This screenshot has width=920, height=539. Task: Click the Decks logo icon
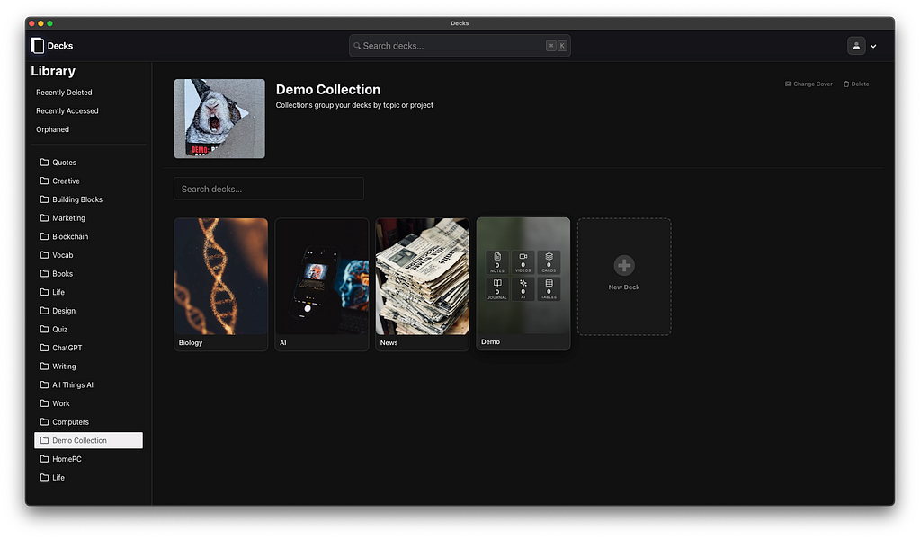click(37, 46)
